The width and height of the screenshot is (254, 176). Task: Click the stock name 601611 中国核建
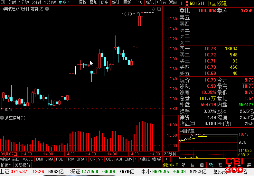208,3
